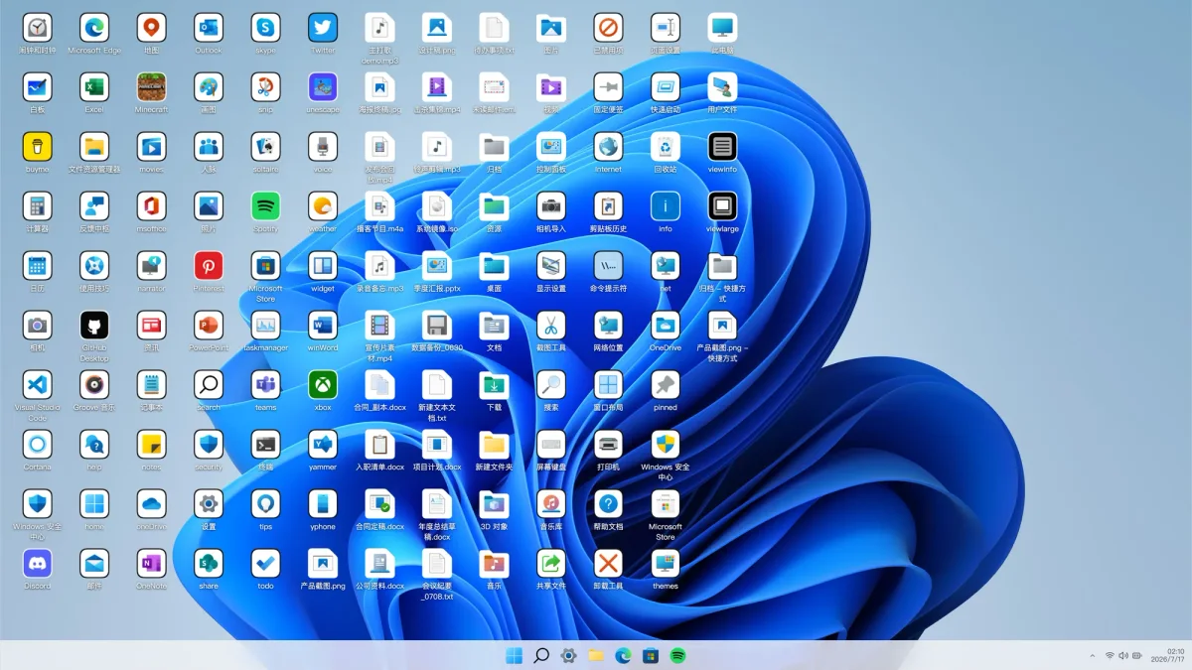Launch Excel from the desktop
Viewport: 1192px width, 670px height.
[x=94, y=87]
